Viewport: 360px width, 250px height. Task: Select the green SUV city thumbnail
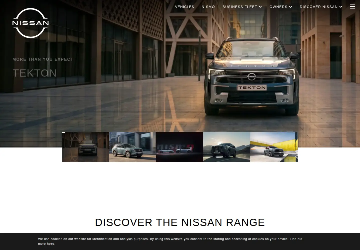(x=133, y=147)
